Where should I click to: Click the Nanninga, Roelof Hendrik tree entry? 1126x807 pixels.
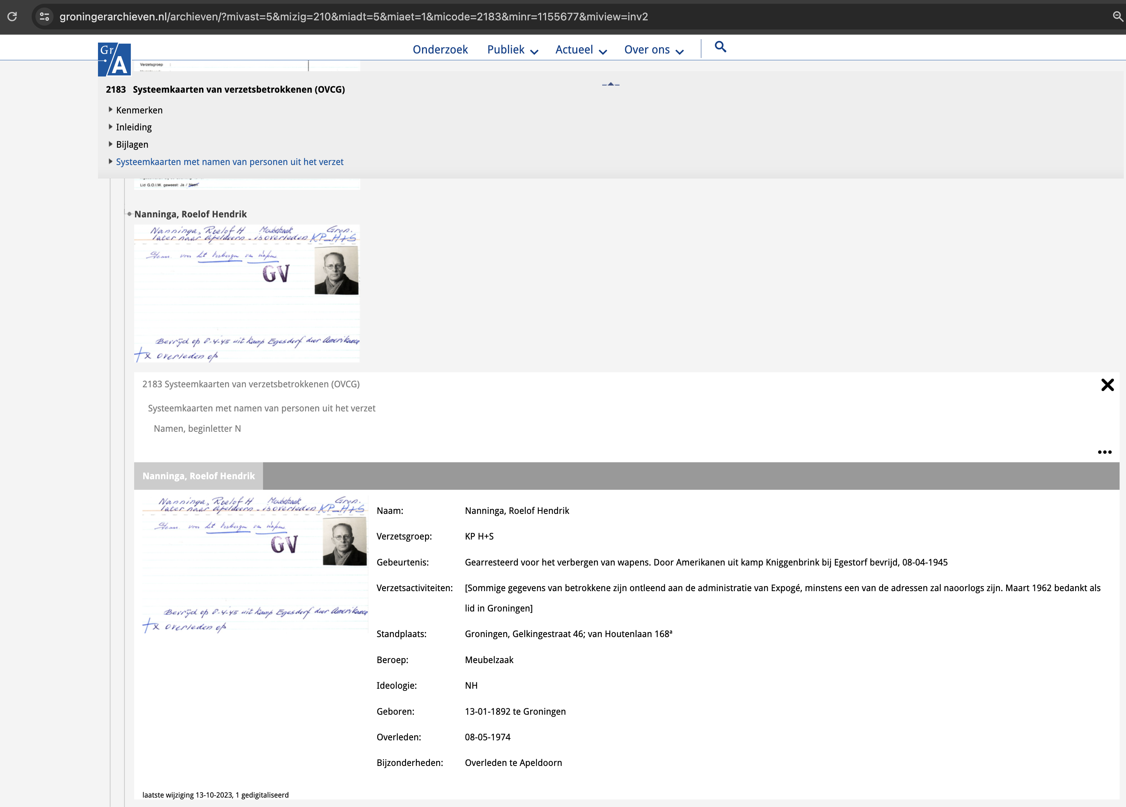pos(190,214)
